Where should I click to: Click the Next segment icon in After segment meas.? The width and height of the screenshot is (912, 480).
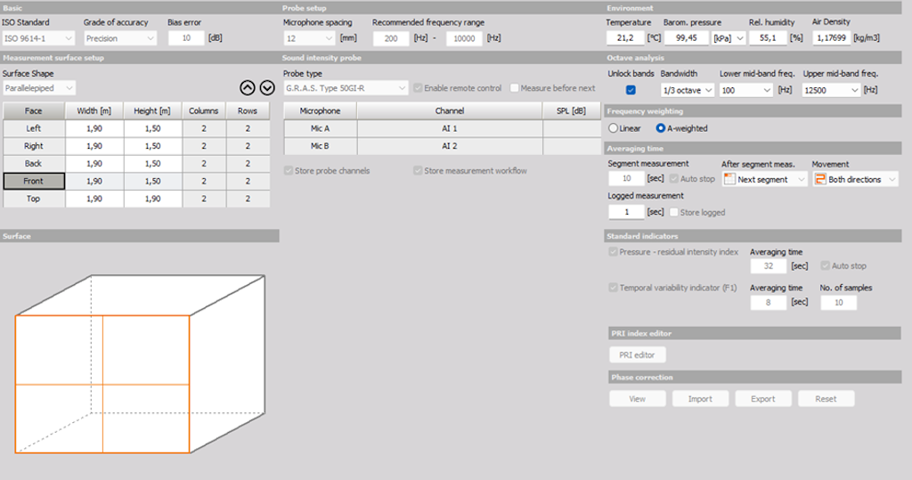pyautogui.click(x=729, y=179)
